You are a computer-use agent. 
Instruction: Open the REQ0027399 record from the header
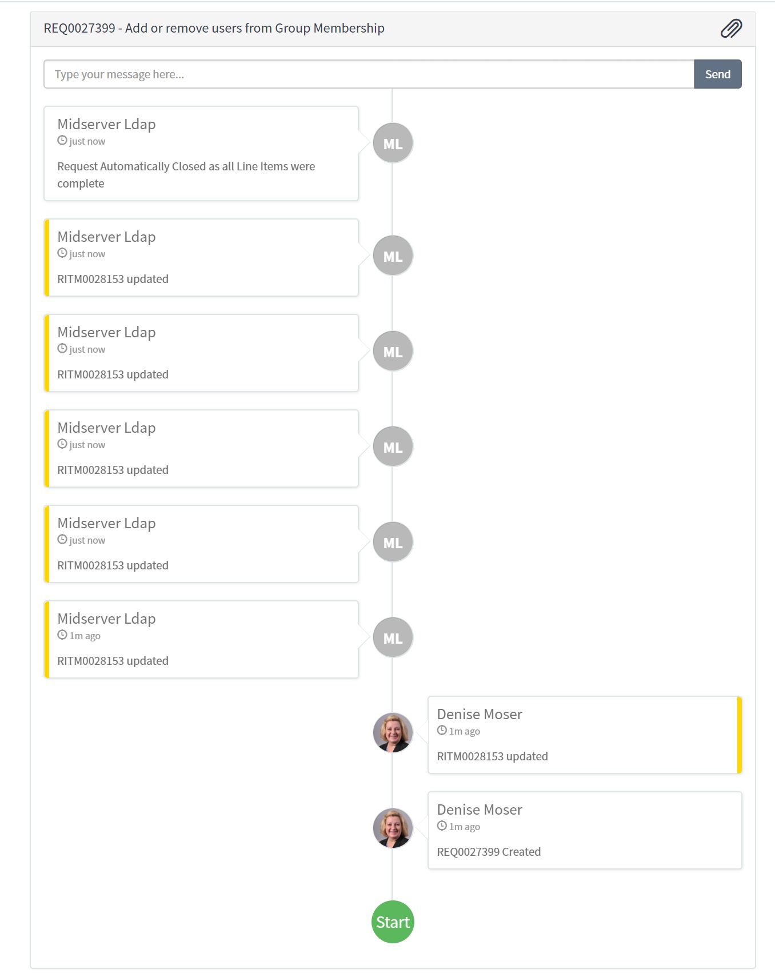pos(77,27)
